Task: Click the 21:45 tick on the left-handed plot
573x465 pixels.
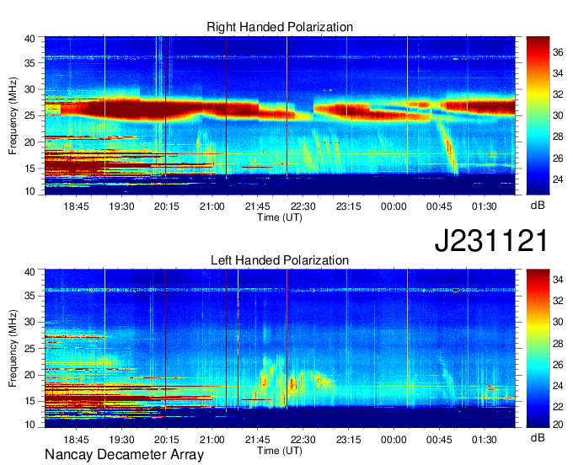Action: 257,440
